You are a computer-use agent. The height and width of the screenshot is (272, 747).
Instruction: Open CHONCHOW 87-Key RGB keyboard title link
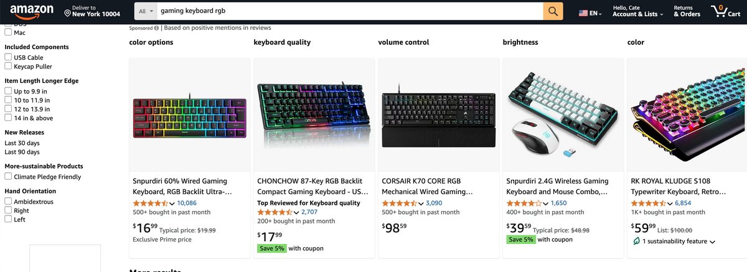312,186
